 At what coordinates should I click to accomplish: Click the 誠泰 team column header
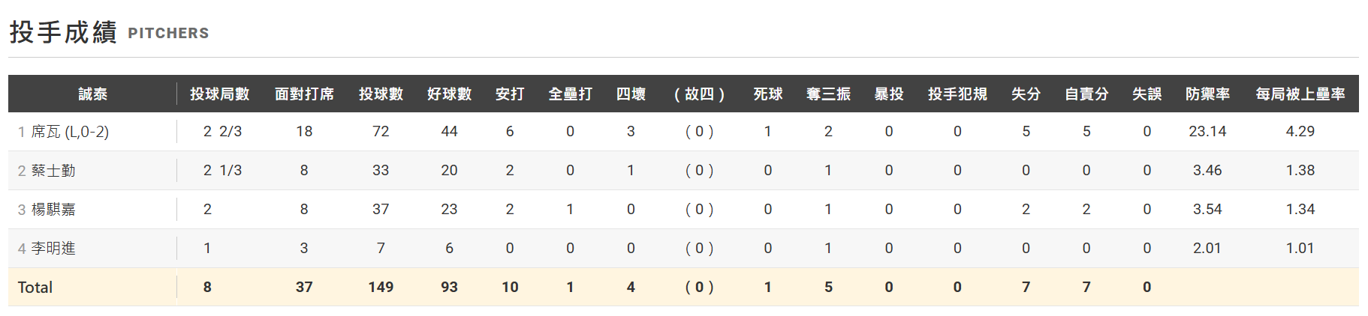click(92, 94)
